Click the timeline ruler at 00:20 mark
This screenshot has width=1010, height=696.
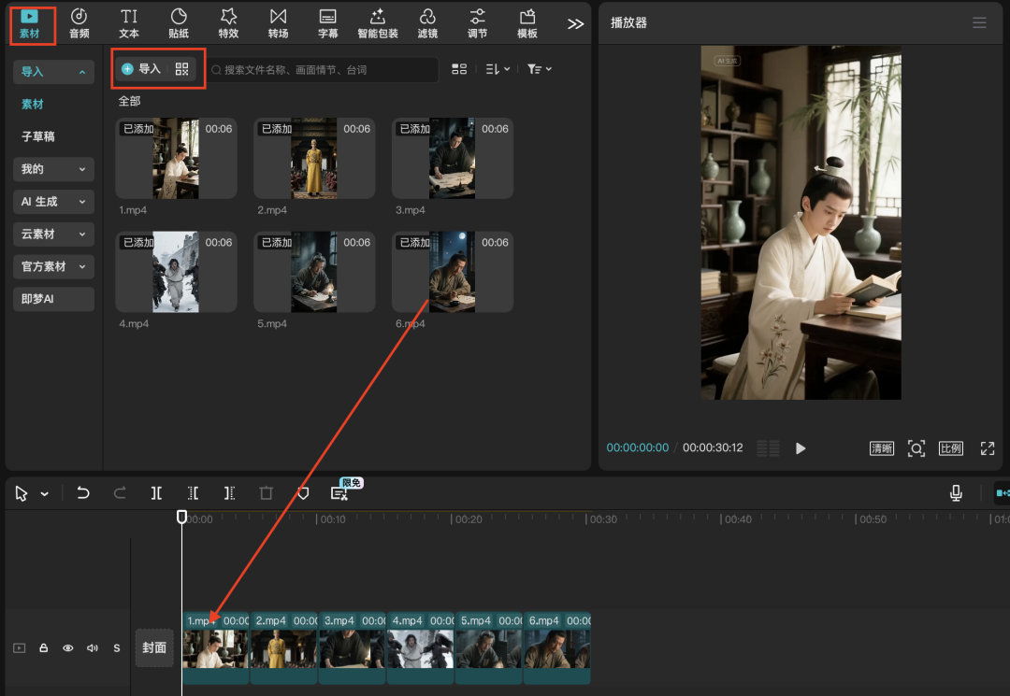(x=452, y=519)
